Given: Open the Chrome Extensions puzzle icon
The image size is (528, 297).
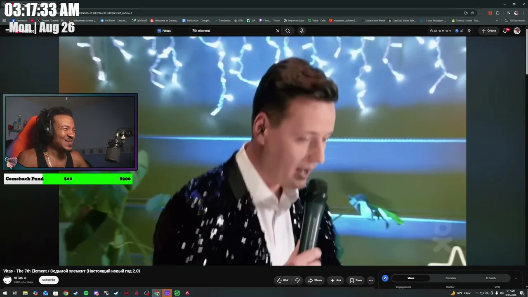Looking at the screenshot, I should [x=498, y=13].
